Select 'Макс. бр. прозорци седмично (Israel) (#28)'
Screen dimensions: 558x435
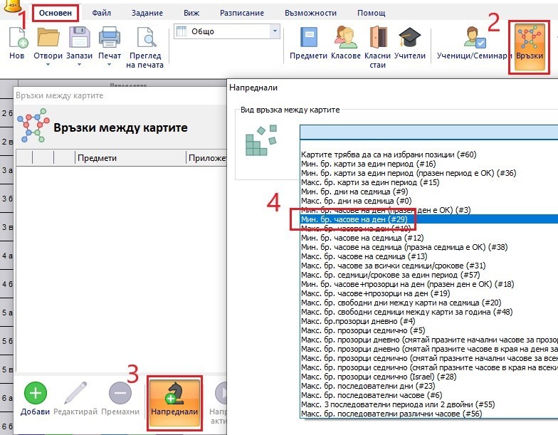(x=379, y=377)
